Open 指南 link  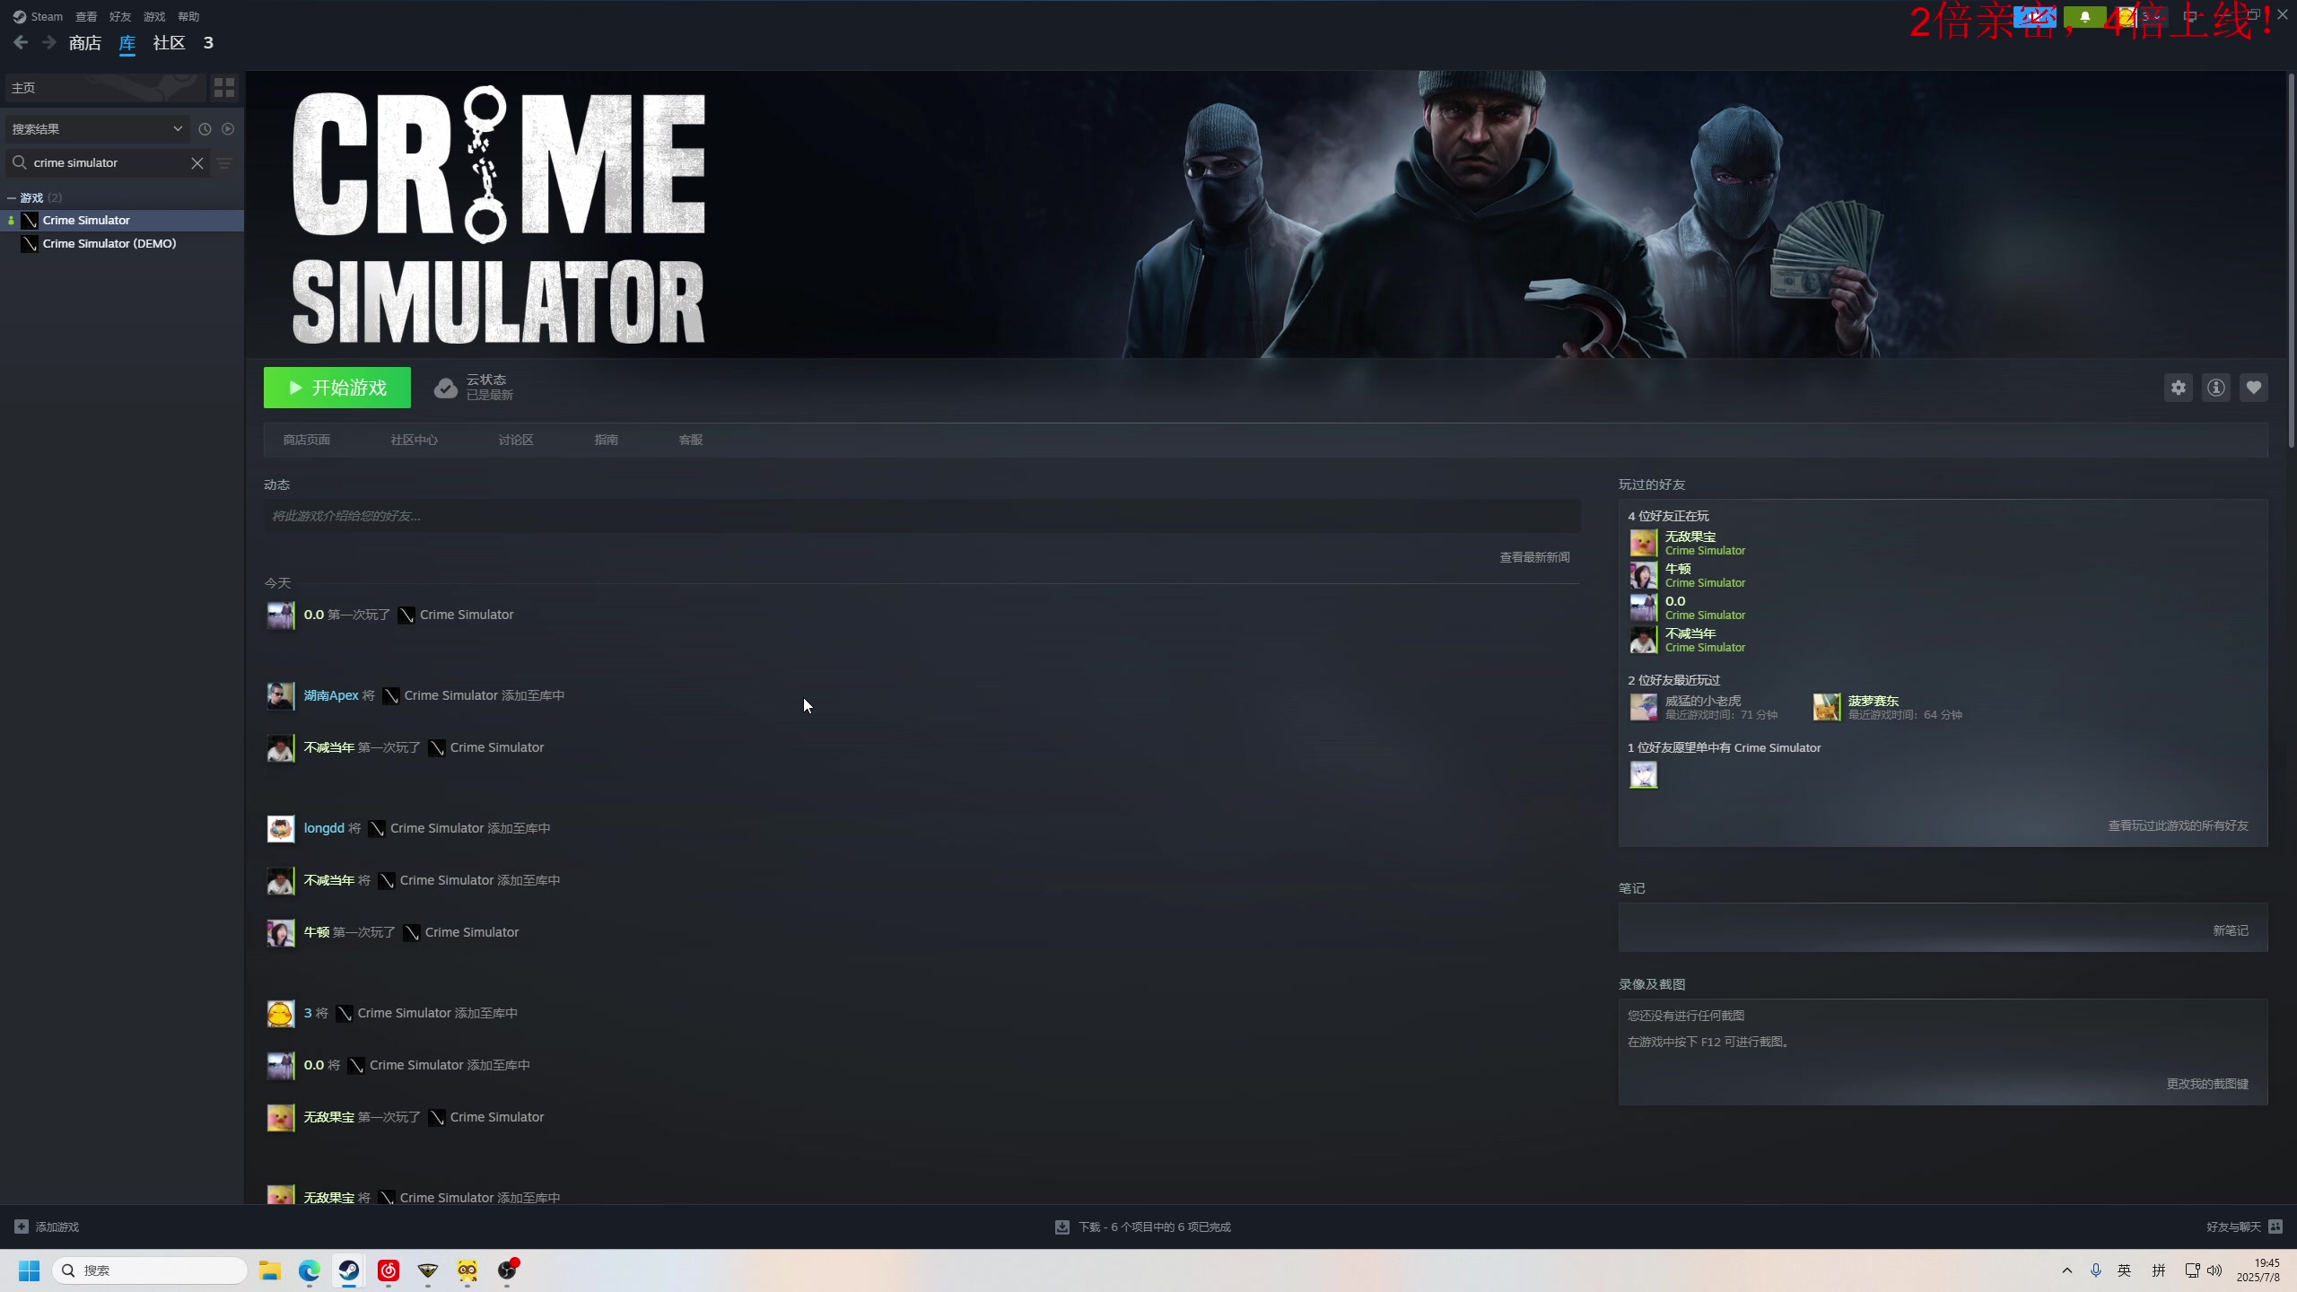607,440
